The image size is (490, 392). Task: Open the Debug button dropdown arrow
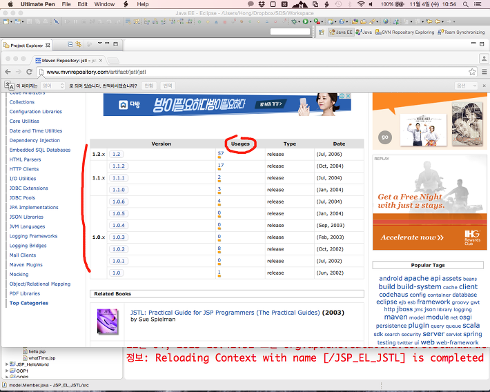coord(299,21)
